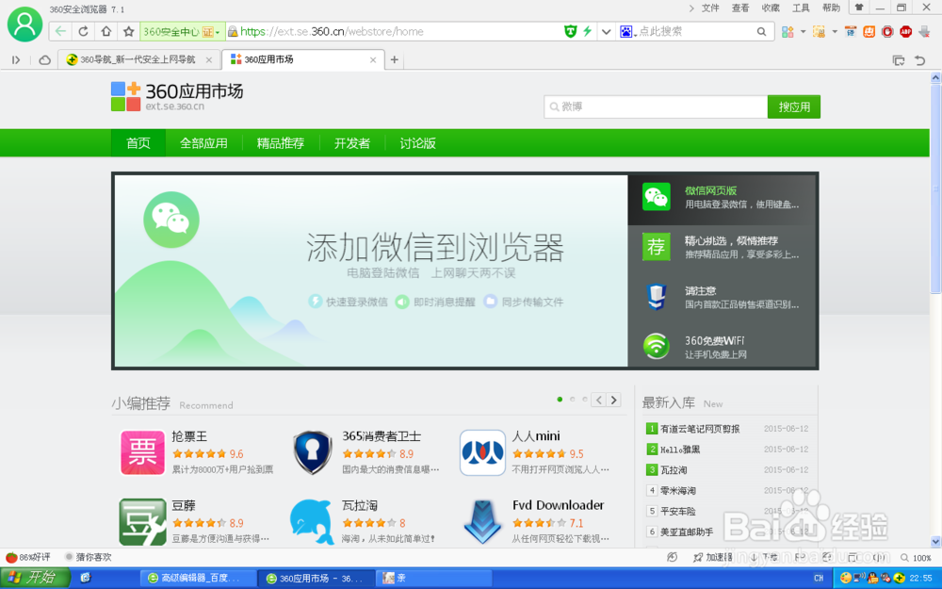Switch to the 360导航 tab
942x589 pixels.
tap(138, 59)
